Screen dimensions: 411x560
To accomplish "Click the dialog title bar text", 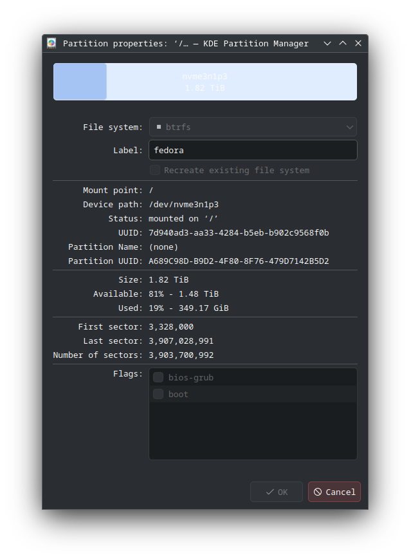I will tap(185, 44).
